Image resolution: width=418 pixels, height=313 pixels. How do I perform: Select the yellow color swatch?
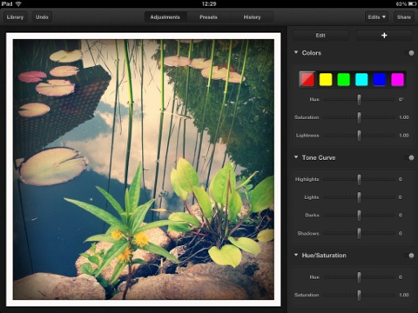[326, 79]
